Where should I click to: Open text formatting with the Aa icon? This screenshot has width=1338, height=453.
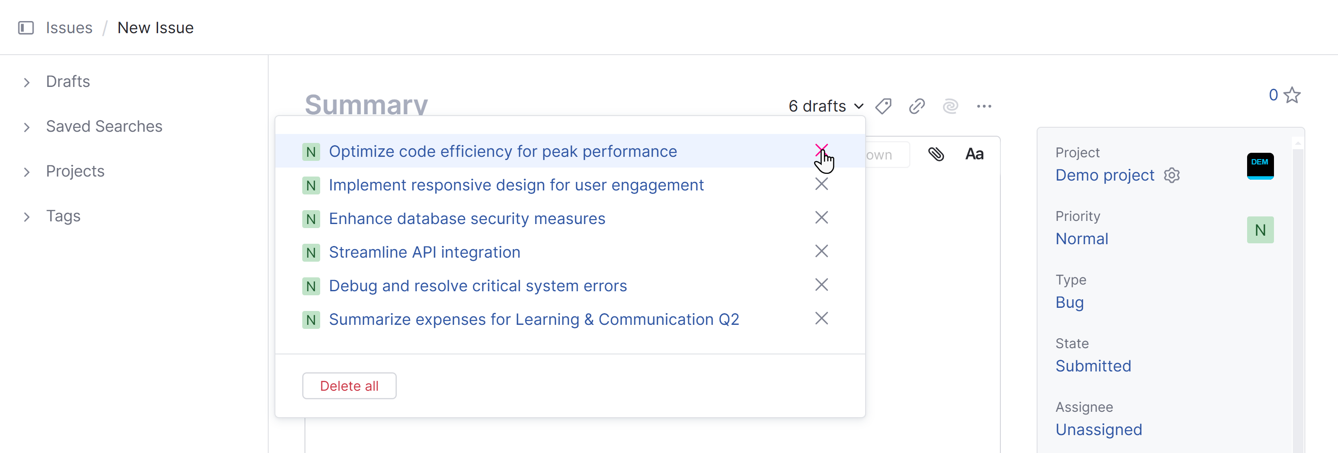click(x=974, y=154)
